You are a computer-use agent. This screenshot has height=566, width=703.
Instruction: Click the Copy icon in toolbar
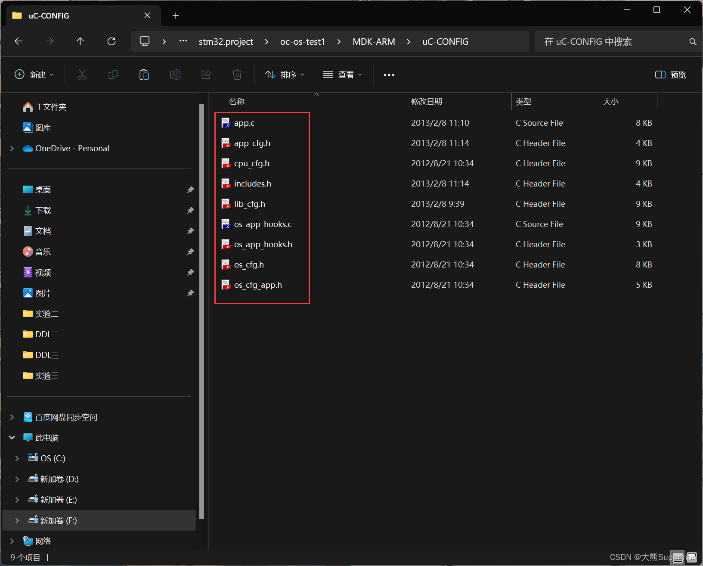click(x=113, y=75)
